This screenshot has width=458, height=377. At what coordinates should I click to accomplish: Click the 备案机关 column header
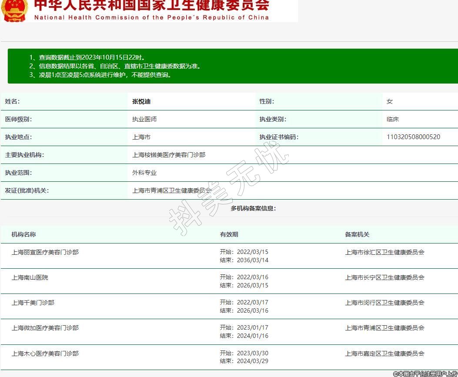pos(357,234)
